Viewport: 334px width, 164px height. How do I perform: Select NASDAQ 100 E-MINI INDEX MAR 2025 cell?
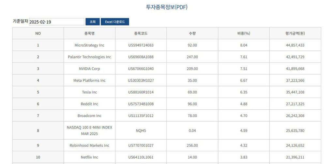pyautogui.click(x=89, y=131)
